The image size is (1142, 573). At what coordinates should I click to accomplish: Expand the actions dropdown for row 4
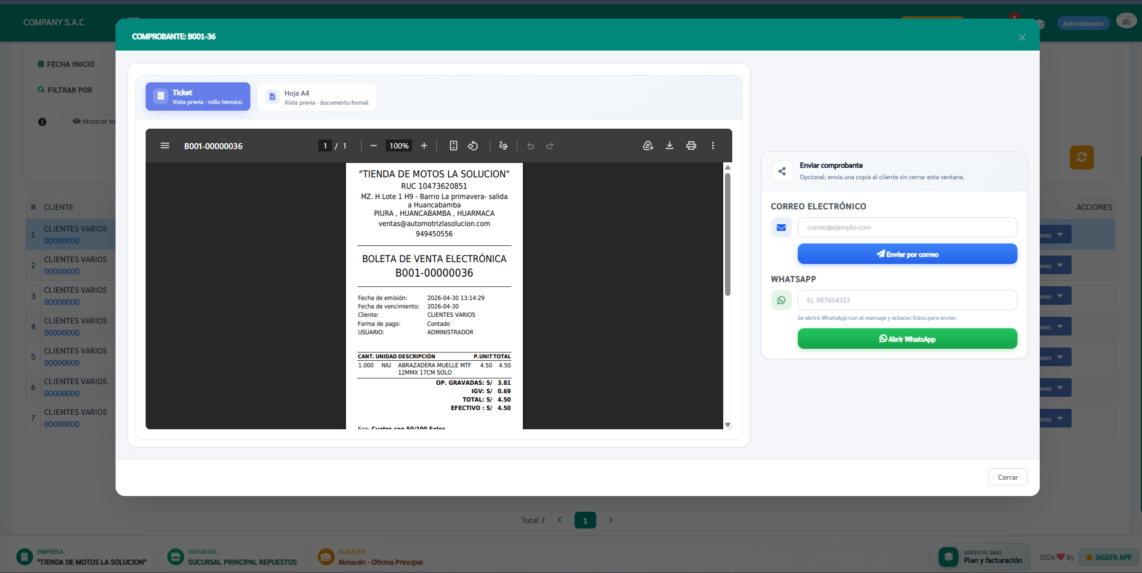[x=1060, y=326]
